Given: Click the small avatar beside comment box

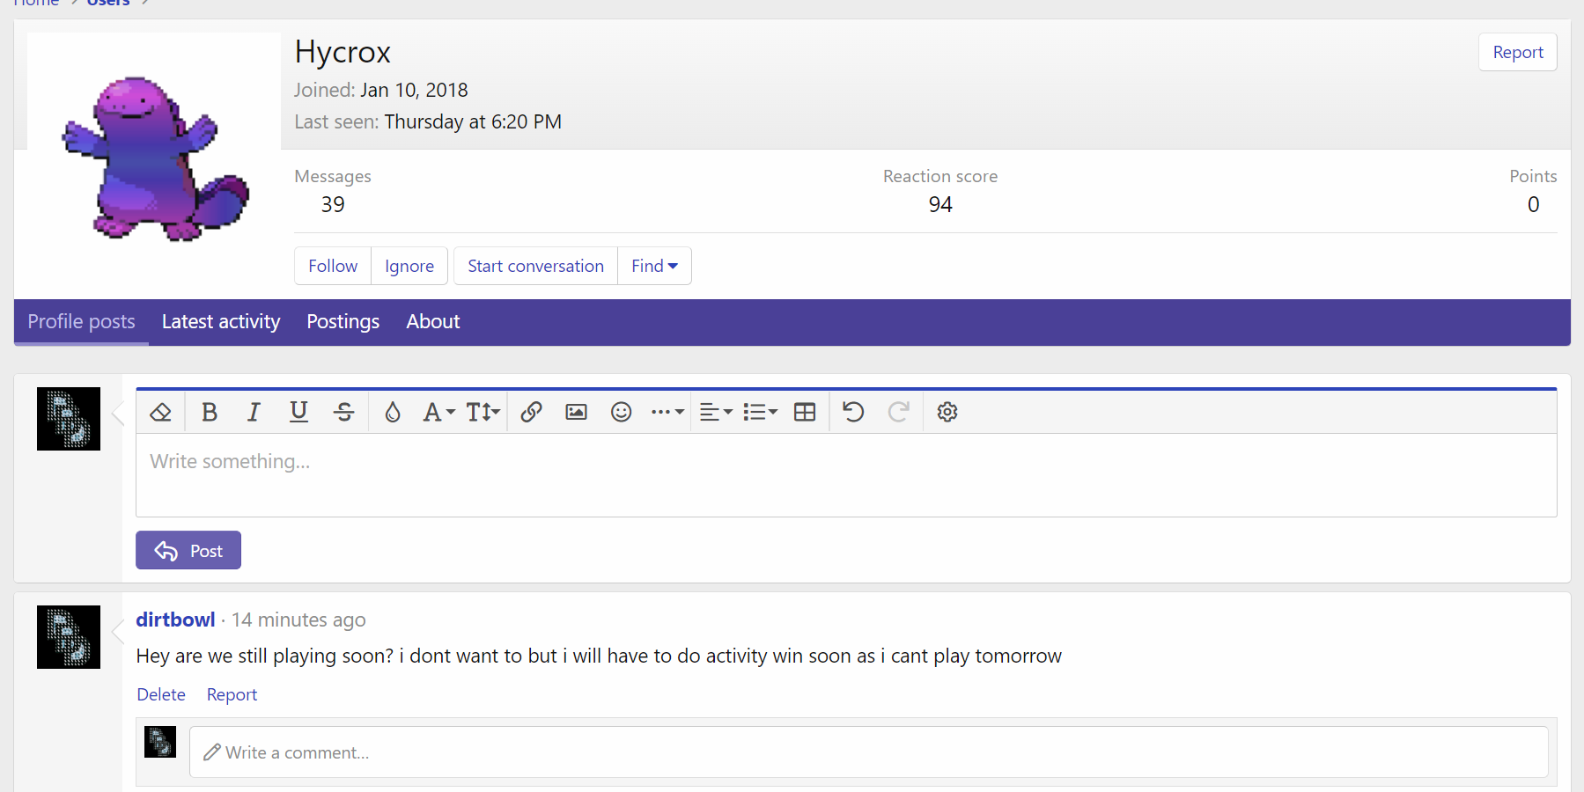Looking at the screenshot, I should (160, 742).
